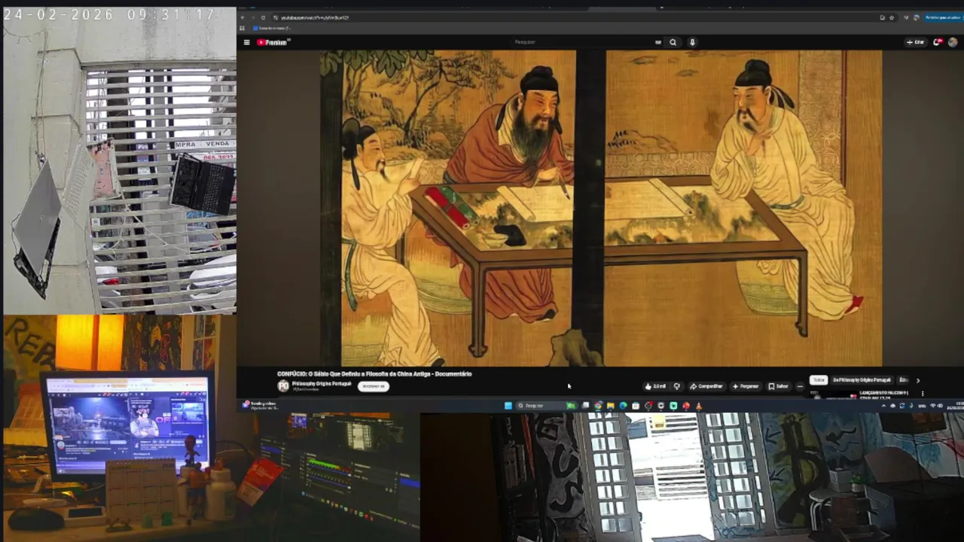Open YouTube notifications bell

tap(937, 42)
